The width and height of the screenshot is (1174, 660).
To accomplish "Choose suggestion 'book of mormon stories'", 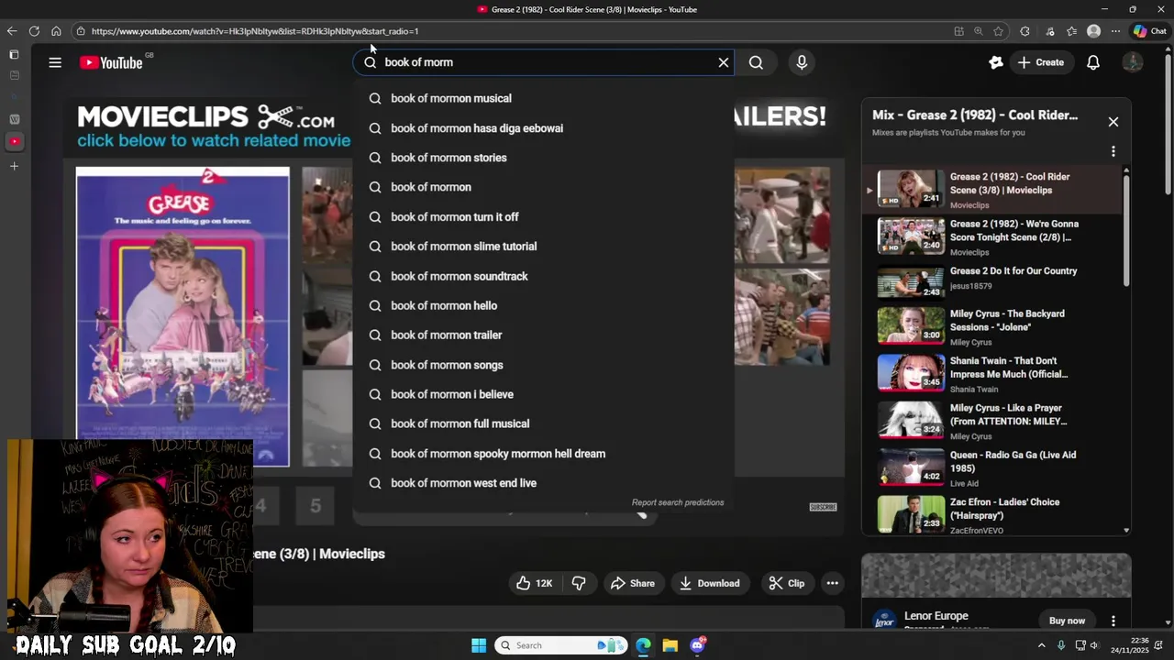I will coord(543,158).
